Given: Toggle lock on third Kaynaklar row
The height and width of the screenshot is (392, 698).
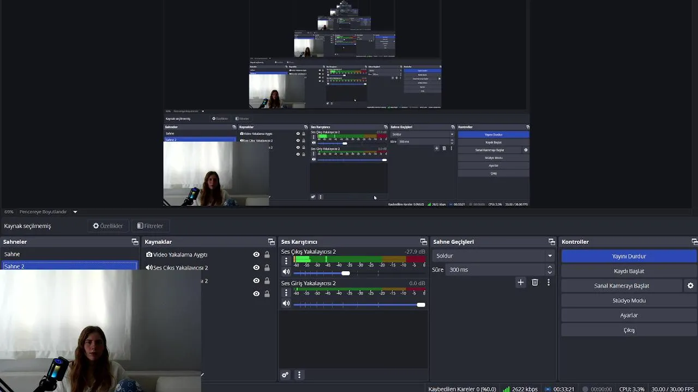Looking at the screenshot, I should pyautogui.click(x=267, y=280).
